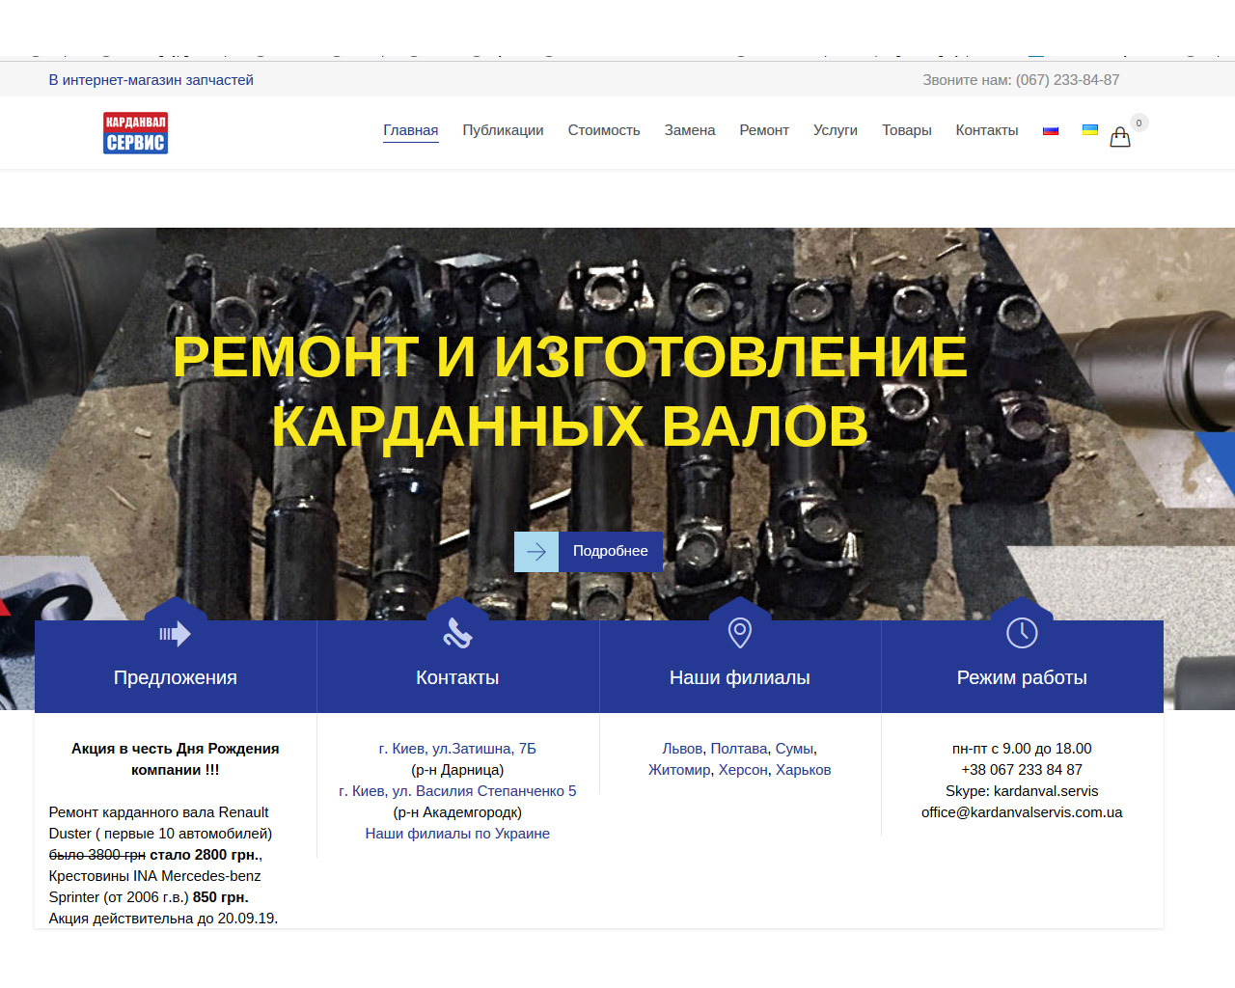Image resolution: width=1235 pixels, height=988 pixels.
Task: Open the shopping cart icon
Action: (1120, 138)
